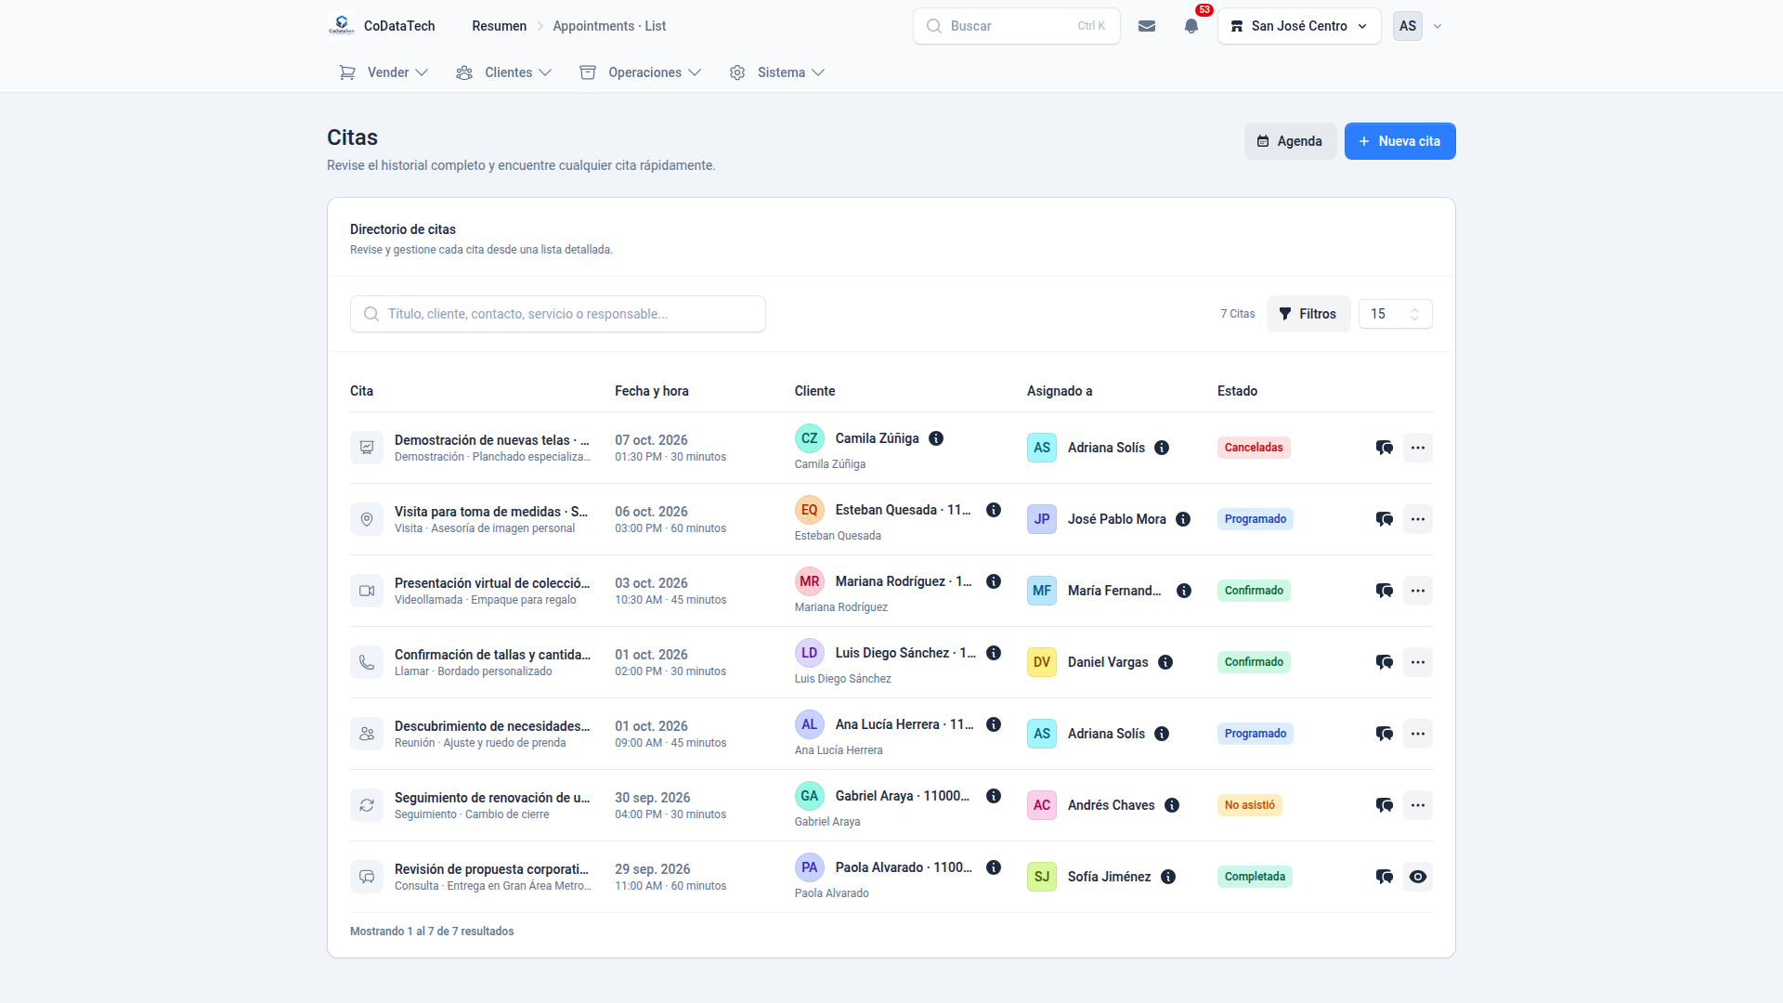Expand the Vender menu
This screenshot has height=1003, width=1783.
(384, 72)
